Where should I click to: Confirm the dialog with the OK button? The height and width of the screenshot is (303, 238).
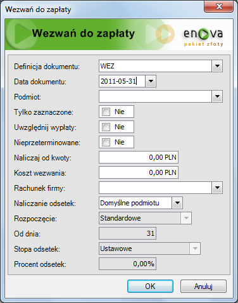[x=150, y=287]
